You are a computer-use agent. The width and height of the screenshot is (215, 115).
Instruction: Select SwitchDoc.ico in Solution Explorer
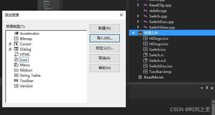(x=161, y=66)
